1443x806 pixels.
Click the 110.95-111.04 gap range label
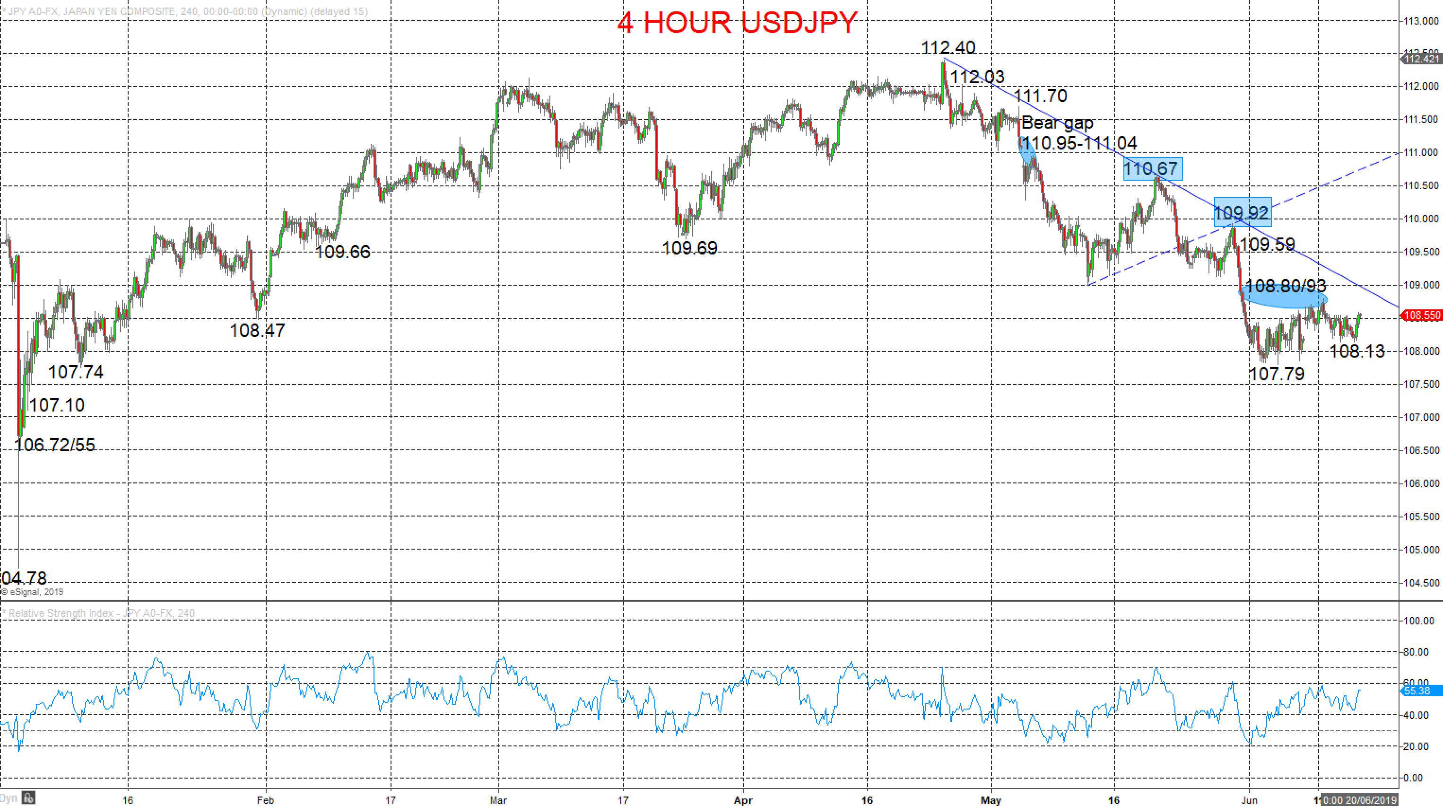[1079, 143]
